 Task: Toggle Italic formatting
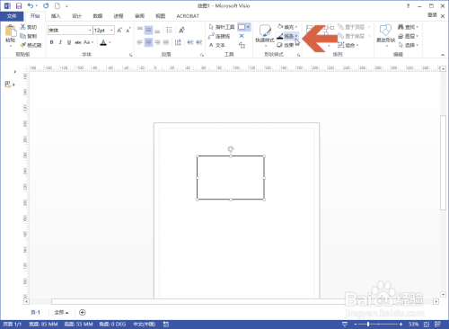[x=60, y=42]
